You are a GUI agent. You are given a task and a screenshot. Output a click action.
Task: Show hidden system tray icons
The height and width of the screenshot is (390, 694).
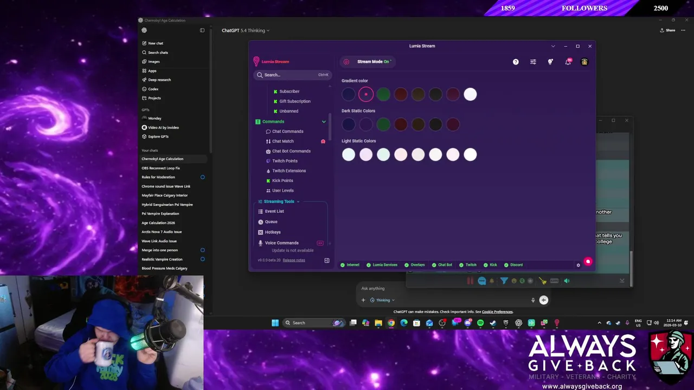point(599,323)
